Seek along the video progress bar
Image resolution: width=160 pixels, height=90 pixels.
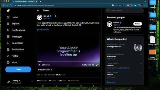tap(68, 61)
